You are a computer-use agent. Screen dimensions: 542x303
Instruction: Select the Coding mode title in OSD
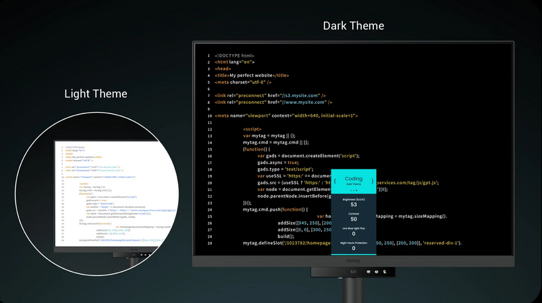pos(353,179)
